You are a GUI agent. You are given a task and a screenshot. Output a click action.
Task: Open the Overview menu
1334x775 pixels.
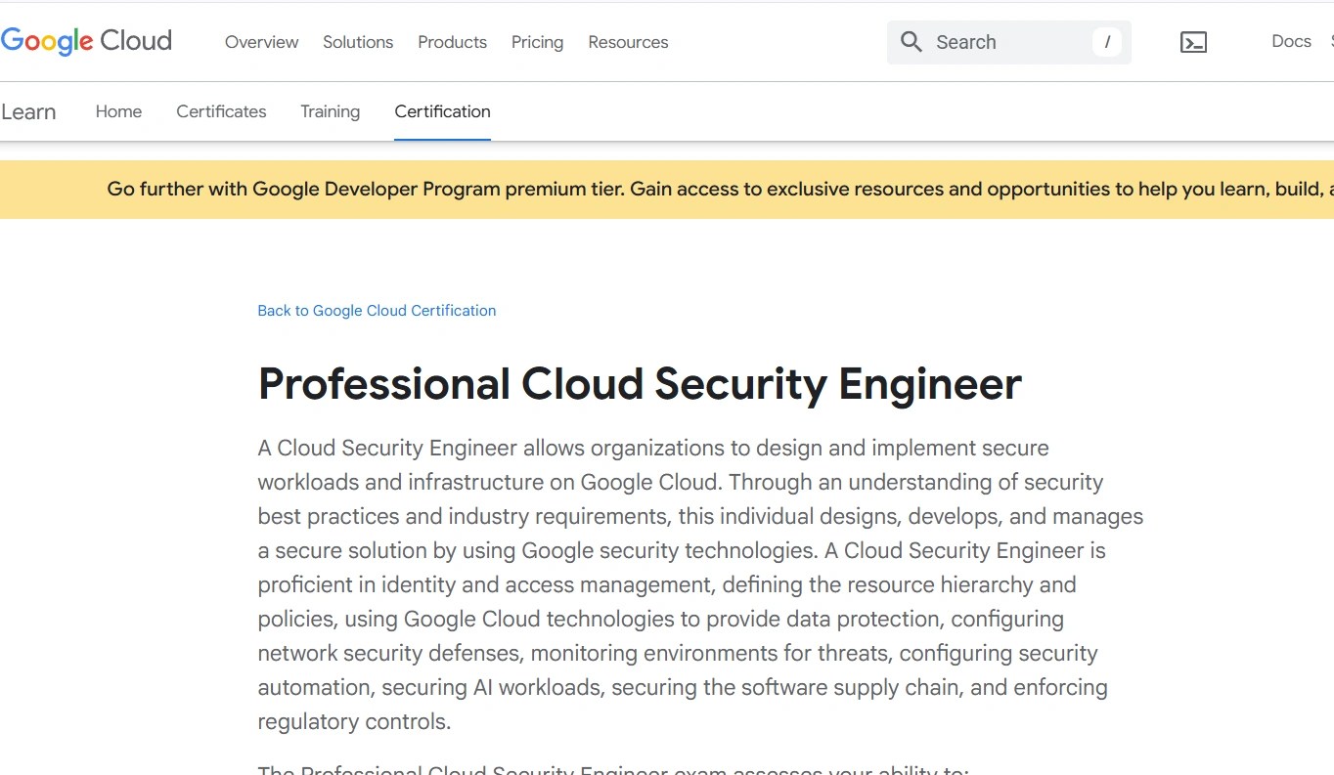261,42
